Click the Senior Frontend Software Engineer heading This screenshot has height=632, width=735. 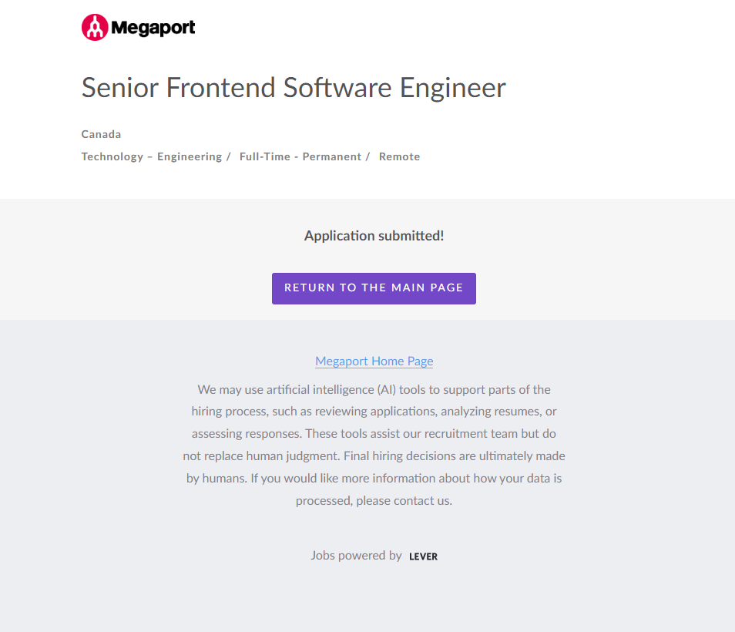point(294,88)
